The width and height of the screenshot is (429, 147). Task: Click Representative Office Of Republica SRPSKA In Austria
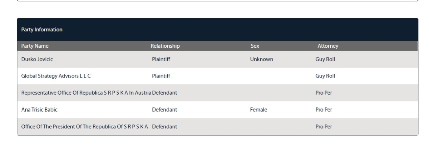[86, 93]
